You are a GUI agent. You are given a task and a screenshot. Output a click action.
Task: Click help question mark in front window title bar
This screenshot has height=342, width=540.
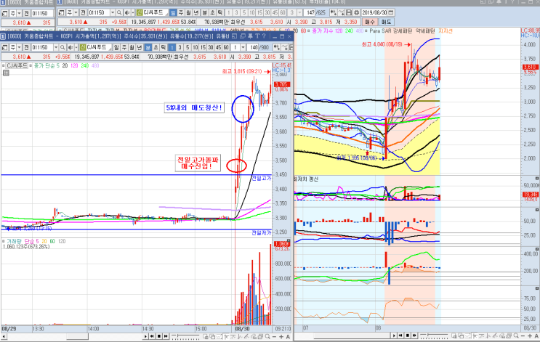[264, 36]
